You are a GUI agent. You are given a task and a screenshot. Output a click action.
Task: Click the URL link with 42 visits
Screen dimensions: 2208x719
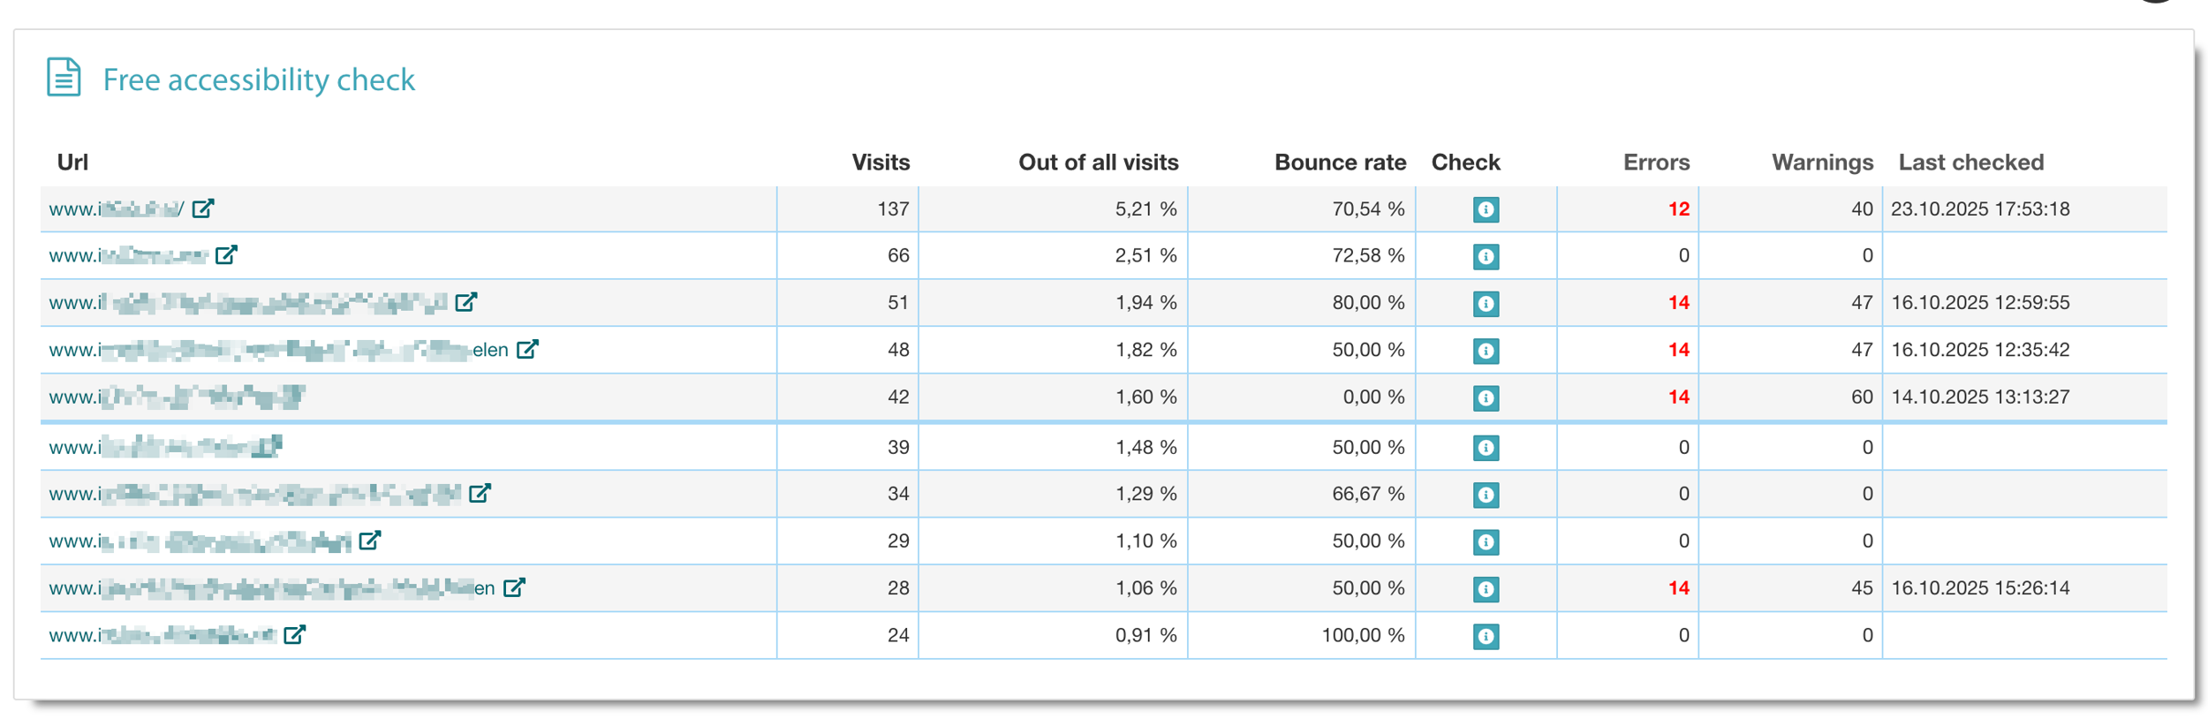[x=177, y=397]
